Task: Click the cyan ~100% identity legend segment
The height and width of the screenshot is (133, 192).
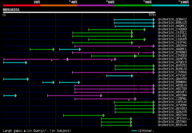Action: (x=171, y=5)
